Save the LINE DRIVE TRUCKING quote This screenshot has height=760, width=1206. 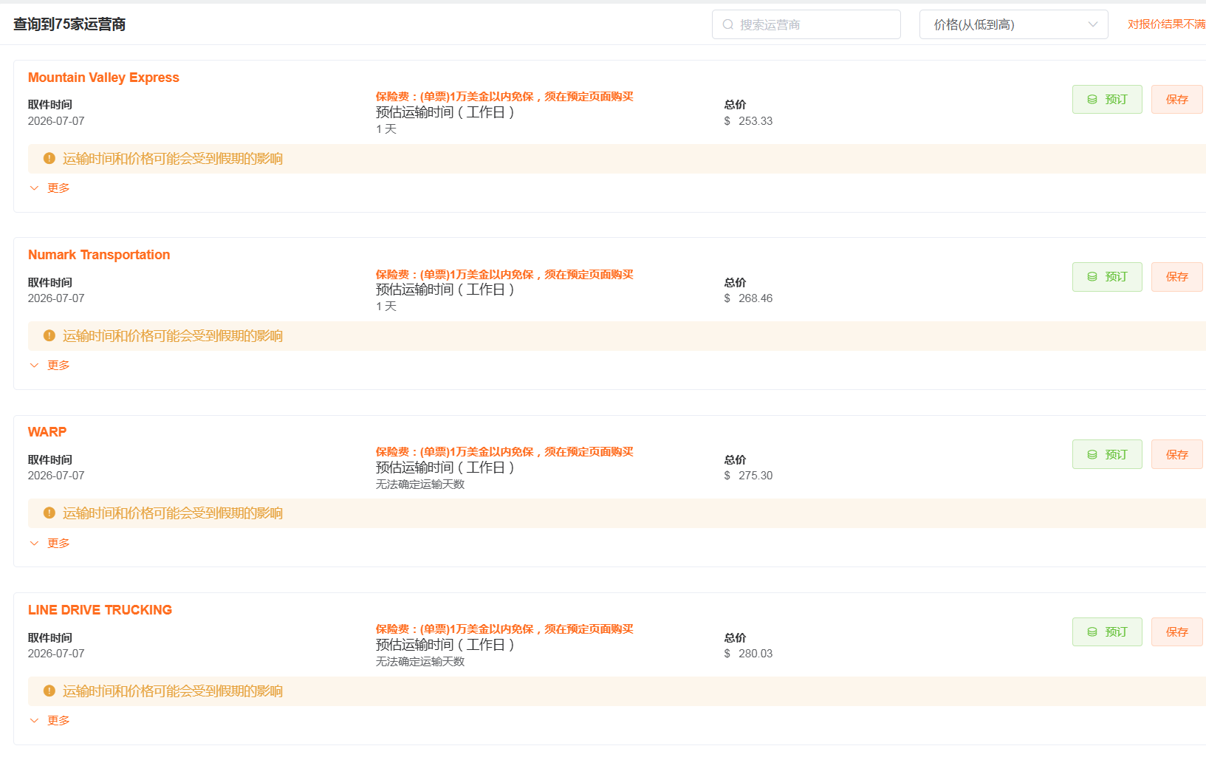(x=1176, y=631)
